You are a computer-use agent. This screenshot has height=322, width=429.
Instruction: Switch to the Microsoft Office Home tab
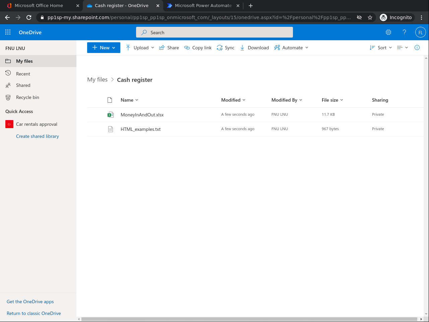click(39, 5)
